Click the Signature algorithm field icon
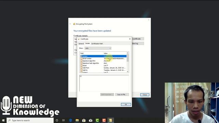This screenshot has width=219, height=123. [81, 61]
